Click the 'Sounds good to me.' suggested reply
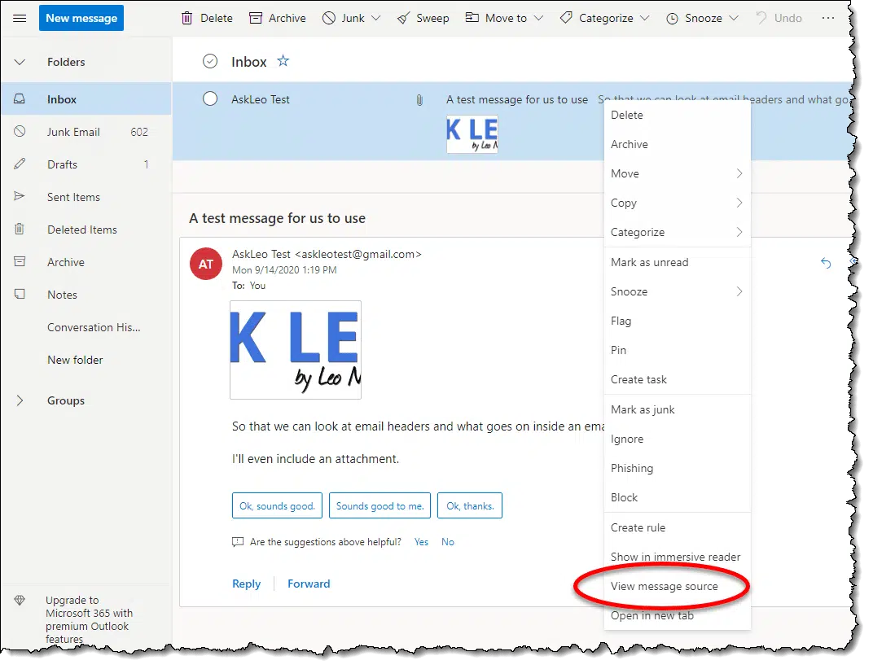This screenshot has height=669, width=873. (379, 506)
